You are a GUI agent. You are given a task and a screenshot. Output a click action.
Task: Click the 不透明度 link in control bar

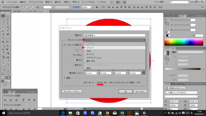coord(76,7)
